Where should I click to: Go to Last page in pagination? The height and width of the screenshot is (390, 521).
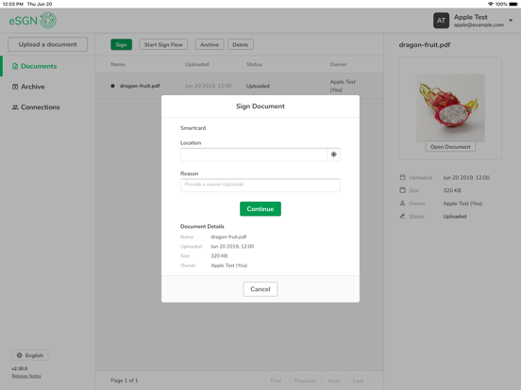[358, 381]
